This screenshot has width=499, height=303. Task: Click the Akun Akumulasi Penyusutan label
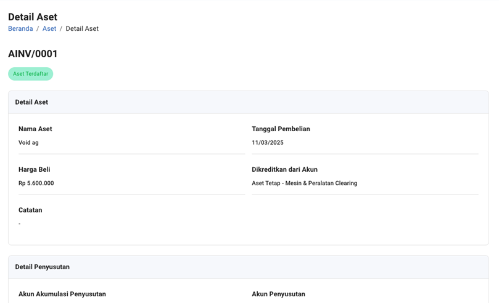pyautogui.click(x=62, y=294)
